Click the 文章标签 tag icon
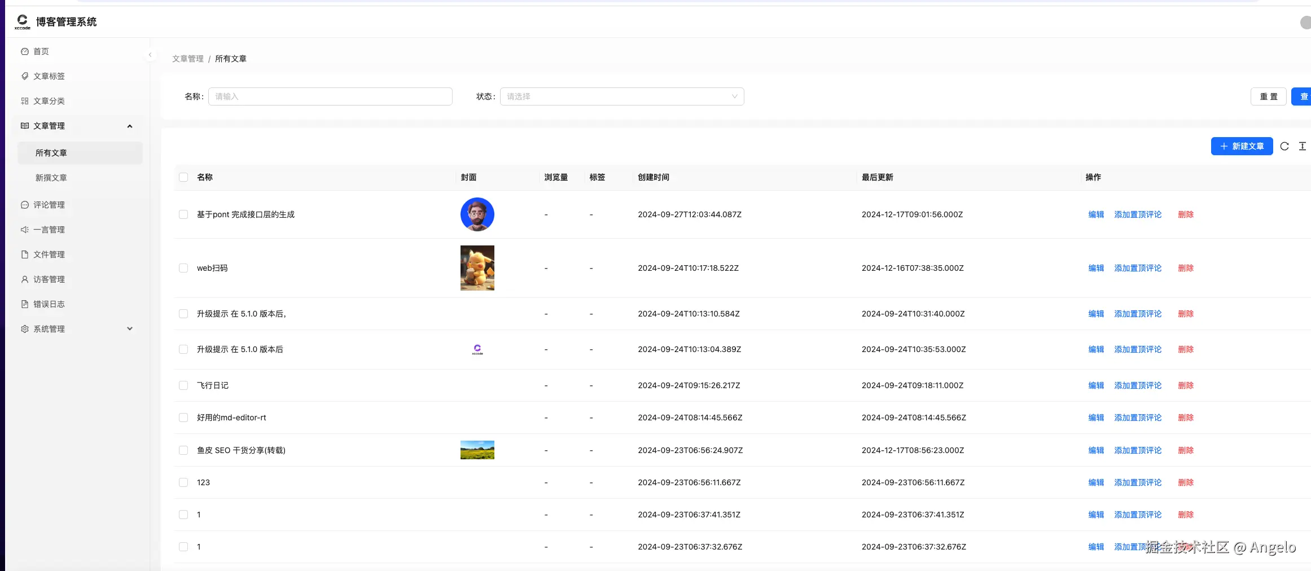 [x=25, y=76]
